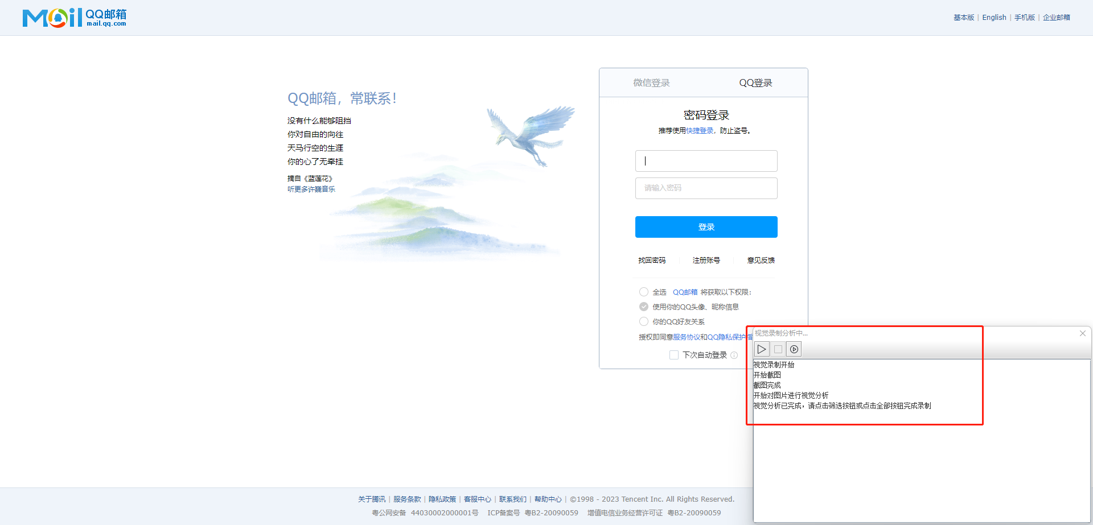The image size is (1093, 525).
Task: Enable 你的QQ好友关系 permission
Action: (644, 321)
